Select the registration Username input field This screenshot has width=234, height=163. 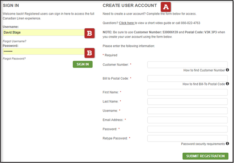pos(187,111)
